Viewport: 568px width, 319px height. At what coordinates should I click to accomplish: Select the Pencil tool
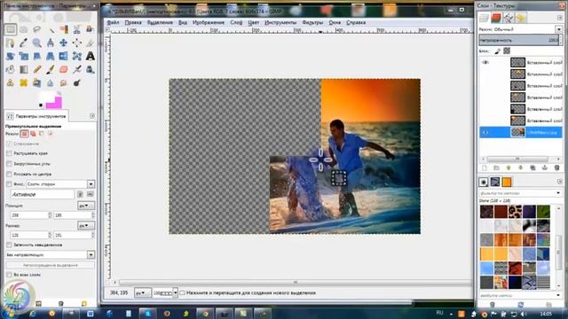[x=37, y=69]
